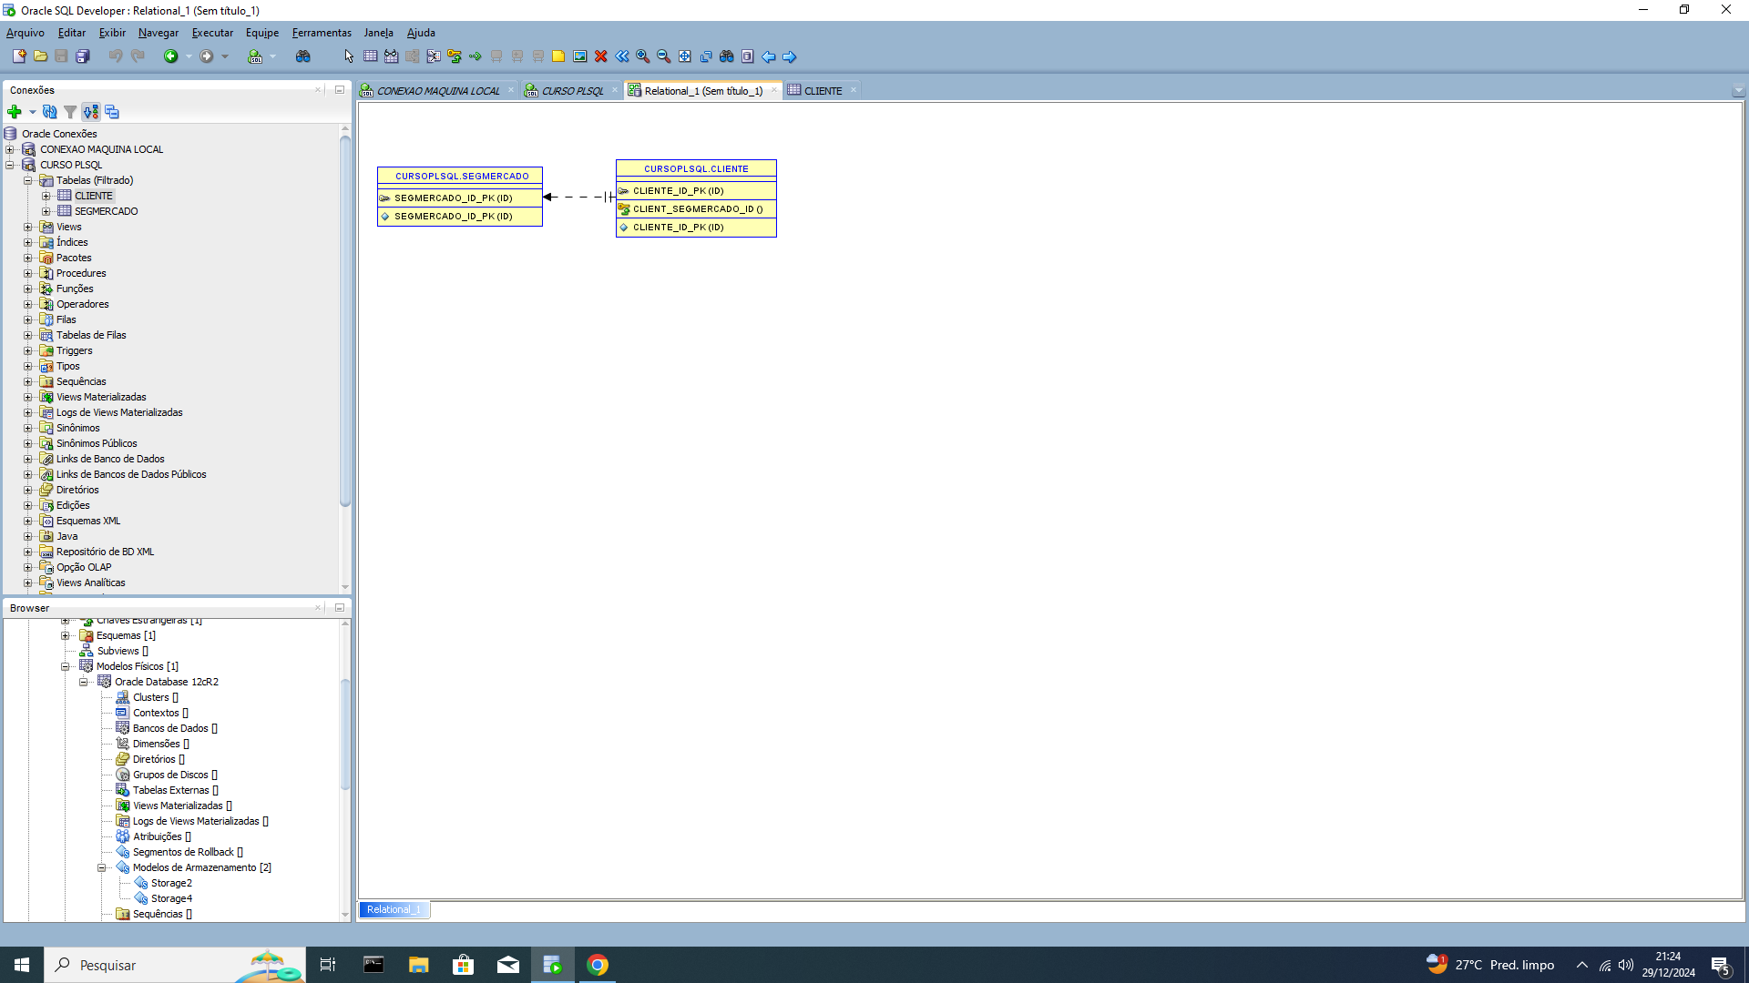Expand the Modelos Físicos tree node
Screen dimensions: 1749x983
click(x=69, y=666)
